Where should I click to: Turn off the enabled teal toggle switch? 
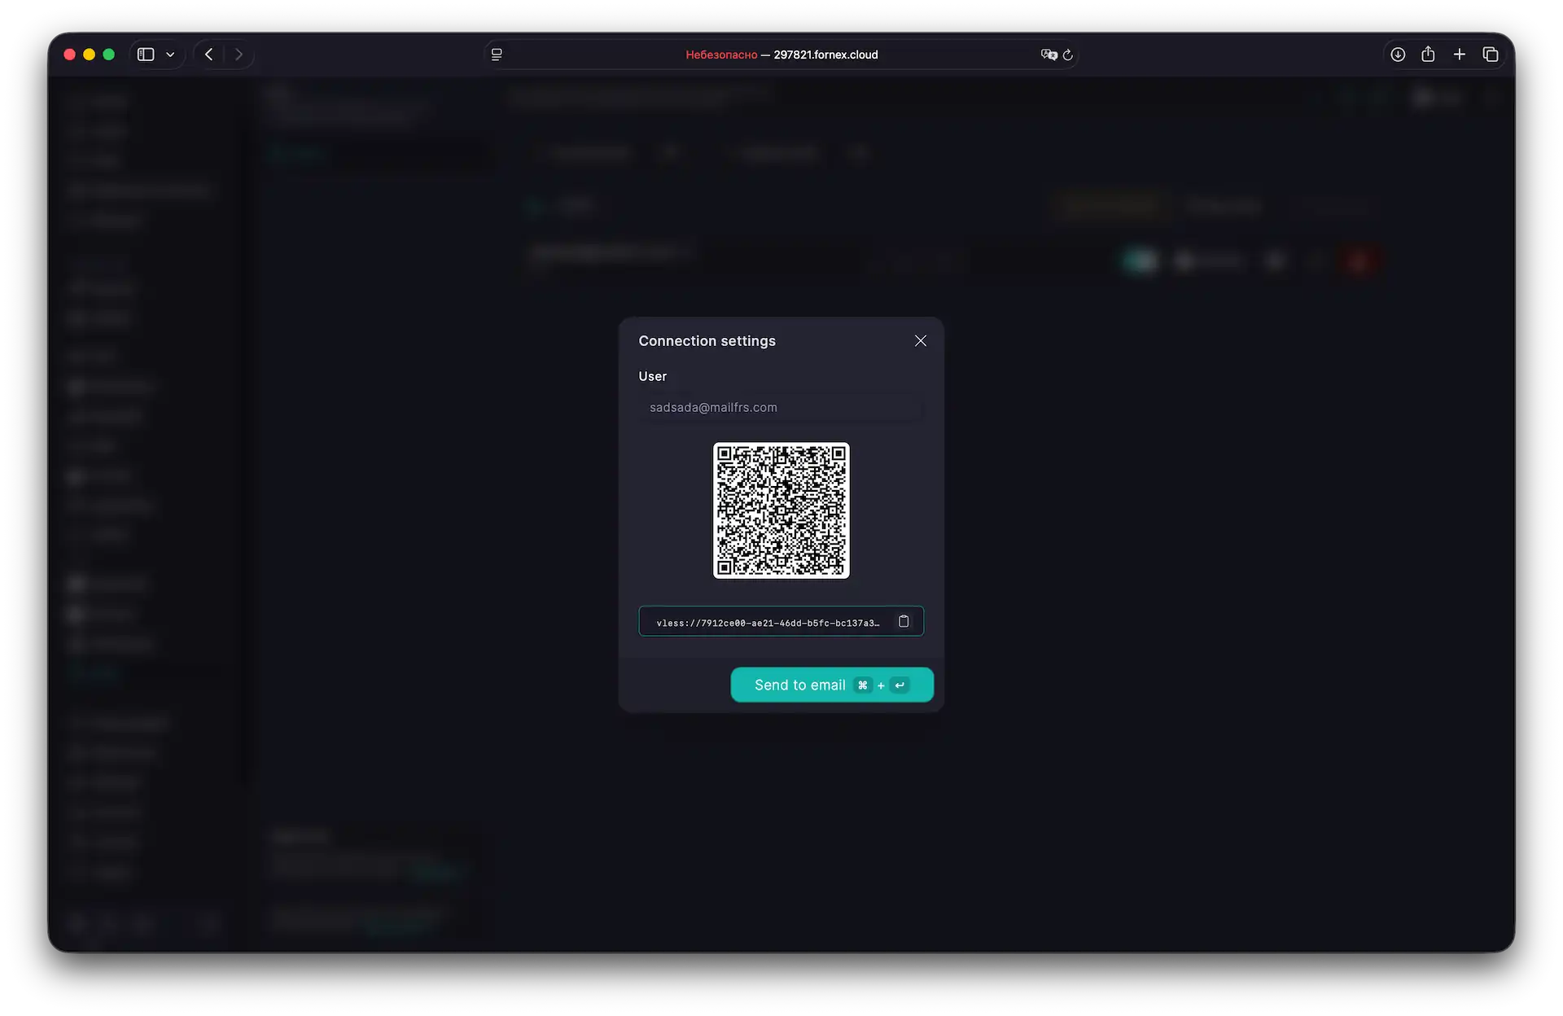coord(1140,261)
